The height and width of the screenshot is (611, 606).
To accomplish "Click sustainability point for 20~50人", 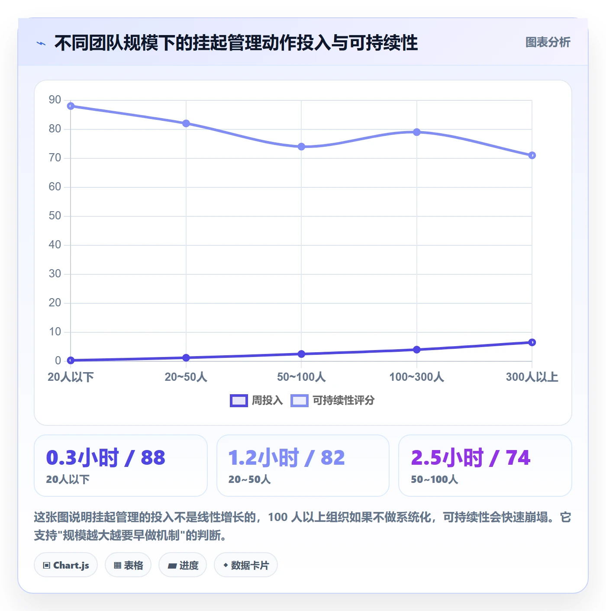I will coord(186,123).
